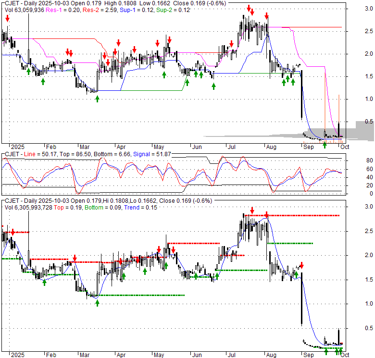
Task: Click the 0.5 price label on top chart axis
Action: [369, 122]
